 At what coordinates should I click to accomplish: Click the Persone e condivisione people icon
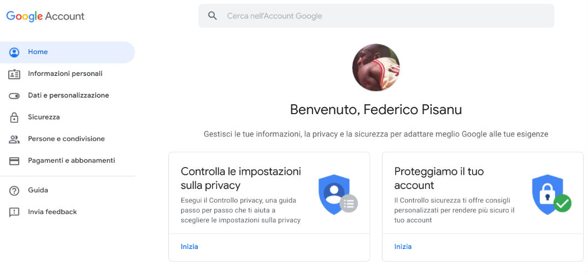(14, 139)
